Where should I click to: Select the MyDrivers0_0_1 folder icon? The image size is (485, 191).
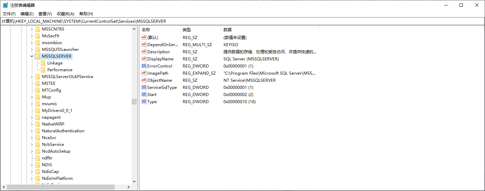pyautogui.click(x=37, y=111)
